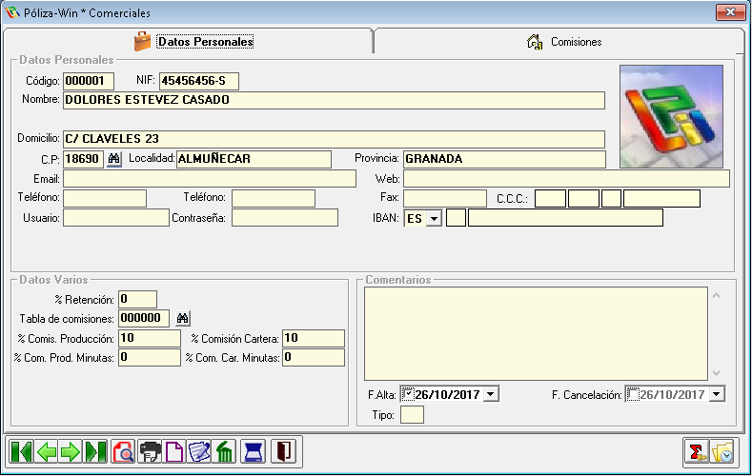Click the Comentarios scrollbar down arrow
Viewport: 752px width, 476px height.
716,372
